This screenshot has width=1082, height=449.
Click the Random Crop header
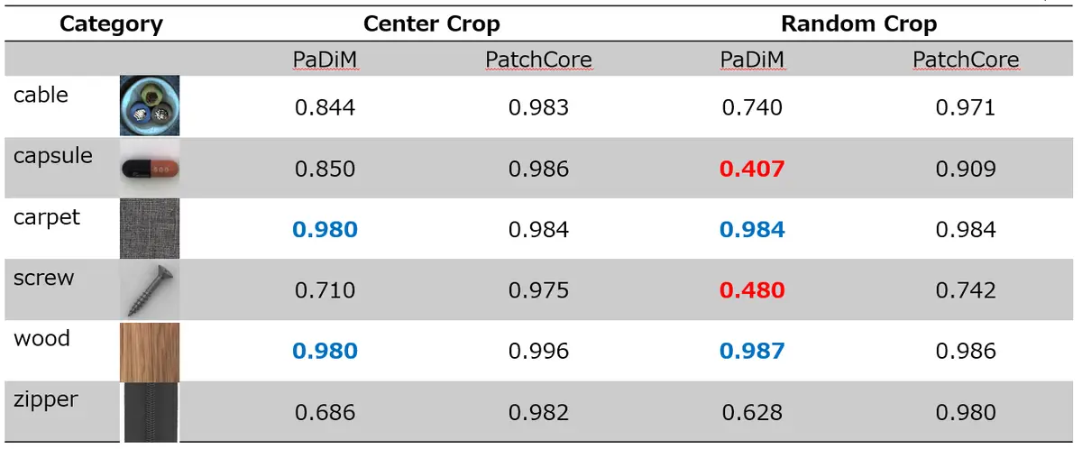(858, 24)
